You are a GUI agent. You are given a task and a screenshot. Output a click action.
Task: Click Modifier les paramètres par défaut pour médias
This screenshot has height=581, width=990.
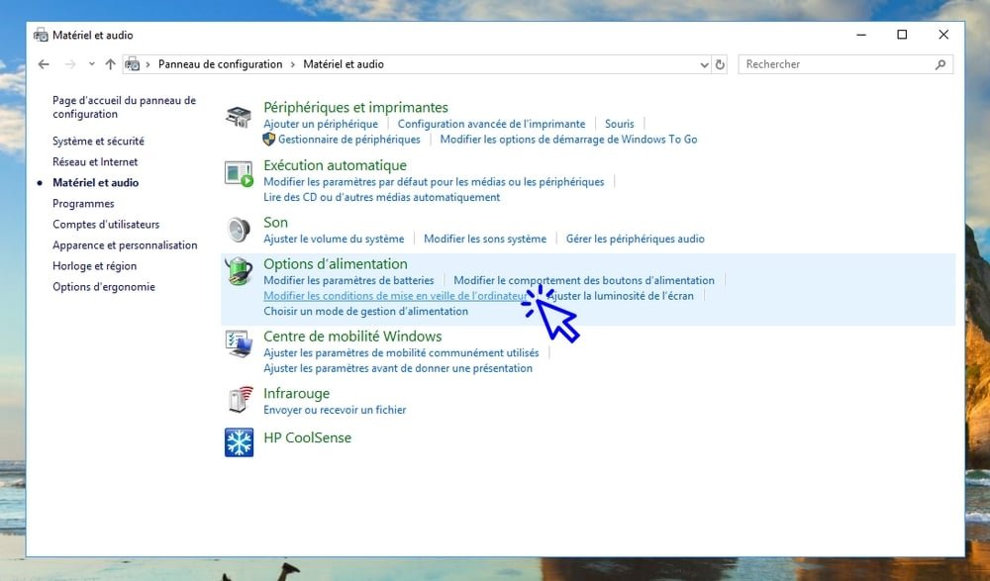pos(434,182)
